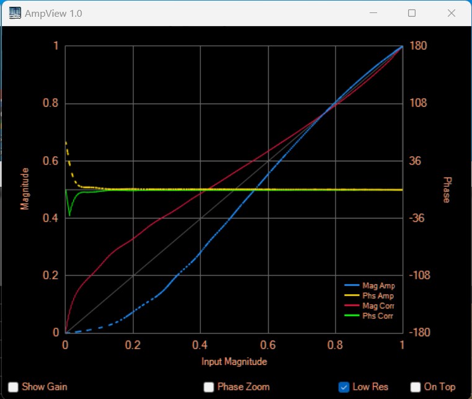Click the Input Magnitude axis title
The height and width of the screenshot is (399, 472).
(234, 361)
